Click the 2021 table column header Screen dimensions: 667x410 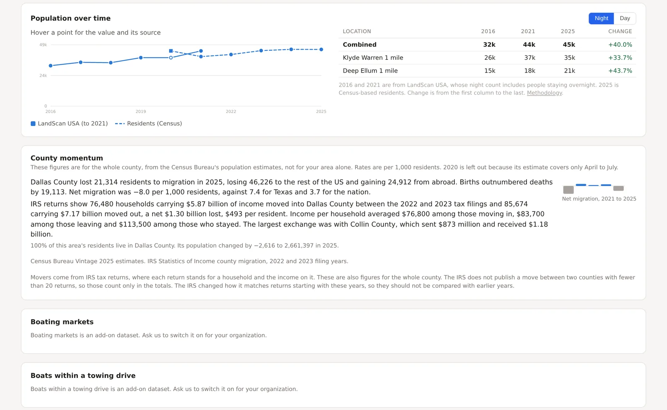[x=528, y=31]
